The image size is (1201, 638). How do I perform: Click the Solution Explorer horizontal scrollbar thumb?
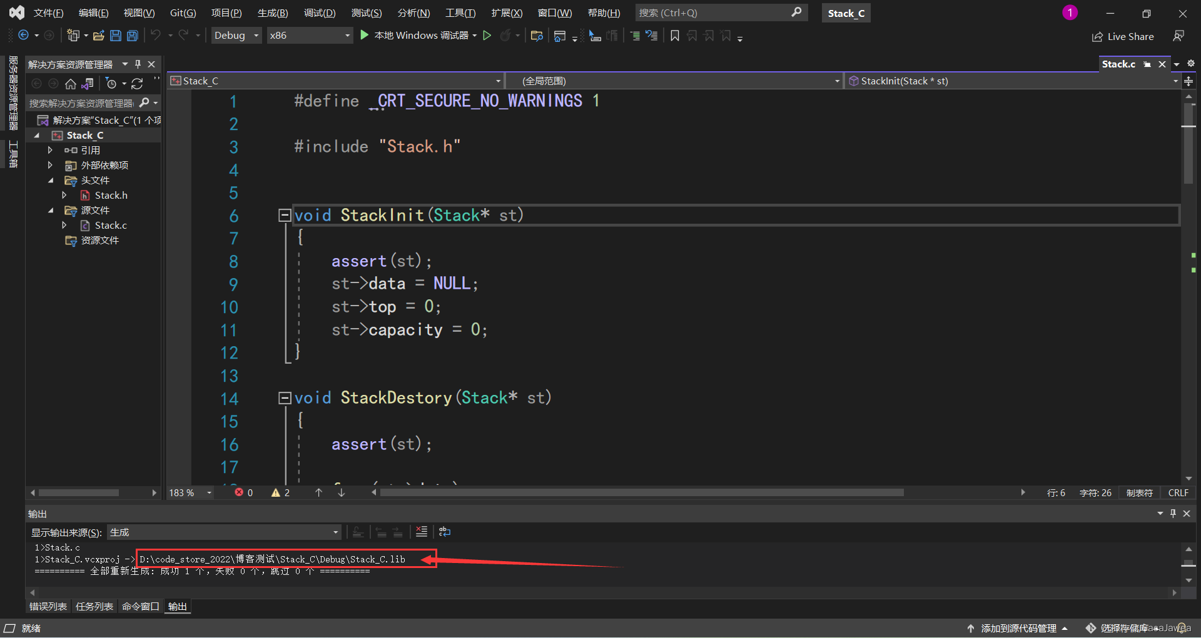point(79,492)
